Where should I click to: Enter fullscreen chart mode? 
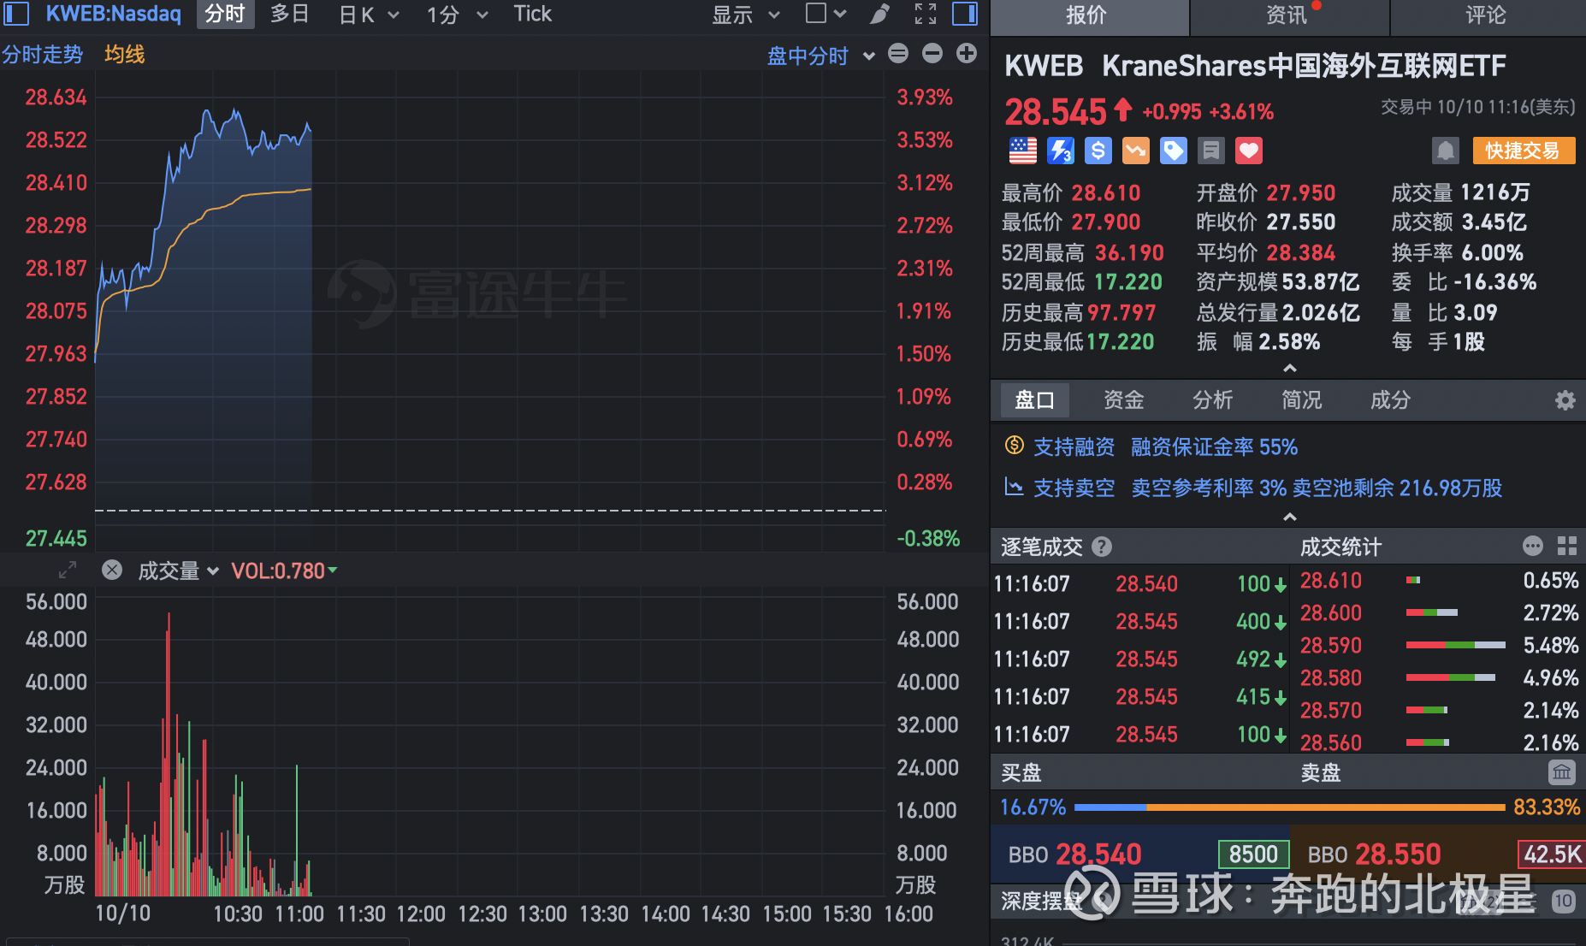[x=924, y=14]
